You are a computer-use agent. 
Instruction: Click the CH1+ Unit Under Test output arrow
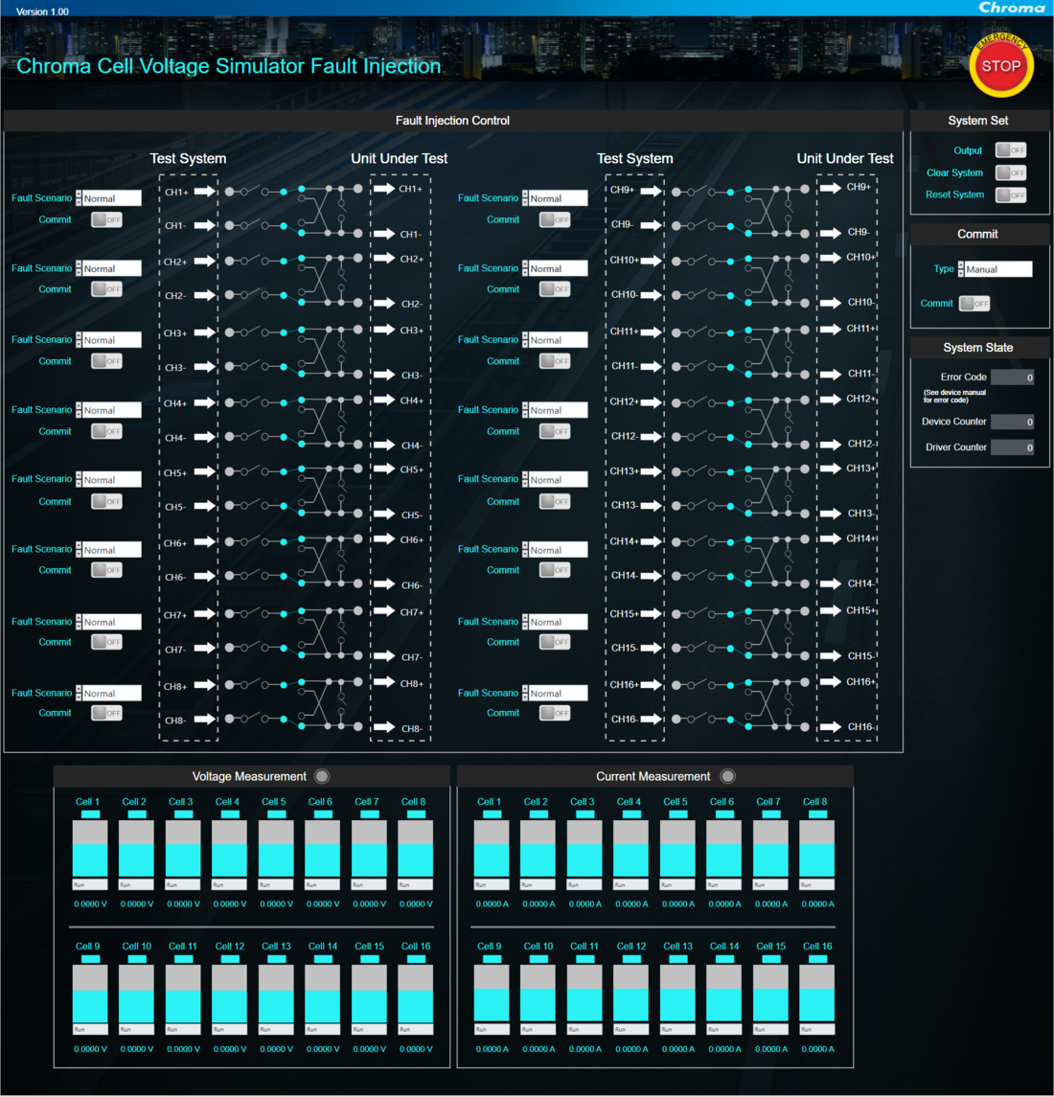click(x=384, y=188)
